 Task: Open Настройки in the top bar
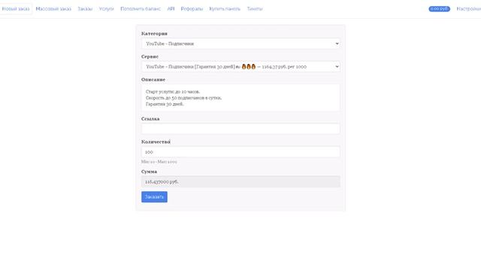[x=469, y=9]
